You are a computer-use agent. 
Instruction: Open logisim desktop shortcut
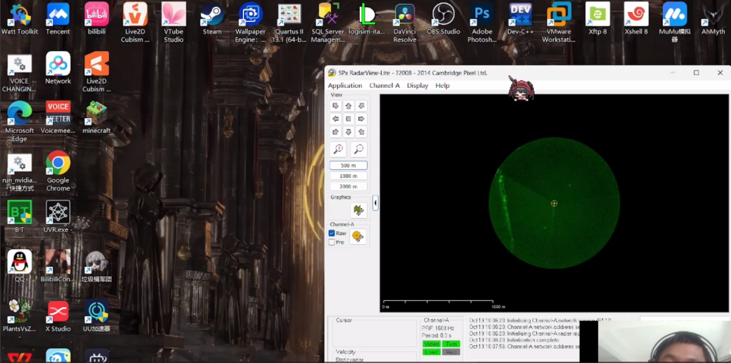click(366, 18)
